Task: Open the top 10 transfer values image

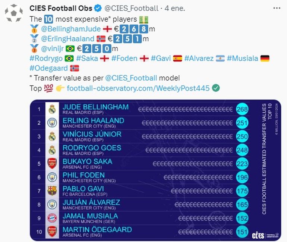Action: pos(155,170)
